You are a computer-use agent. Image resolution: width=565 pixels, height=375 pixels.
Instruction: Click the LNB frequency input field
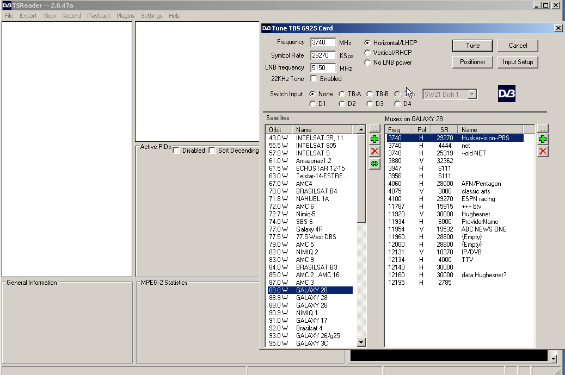coord(323,67)
